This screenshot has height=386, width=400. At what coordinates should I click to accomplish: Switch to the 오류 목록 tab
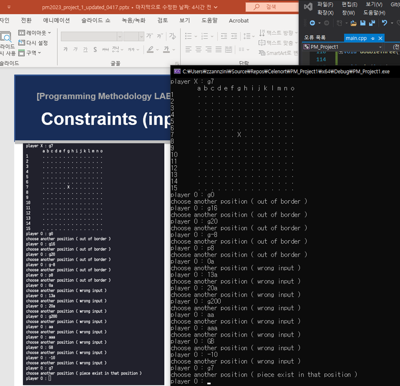coord(315,38)
